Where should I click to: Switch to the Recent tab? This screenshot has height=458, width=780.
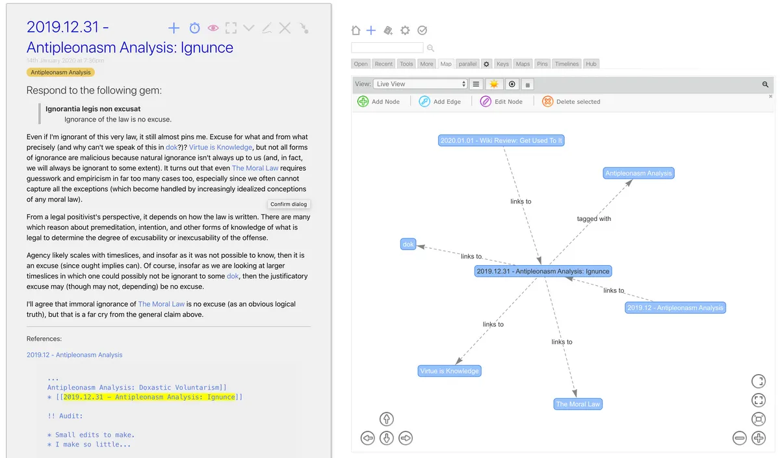[383, 64]
